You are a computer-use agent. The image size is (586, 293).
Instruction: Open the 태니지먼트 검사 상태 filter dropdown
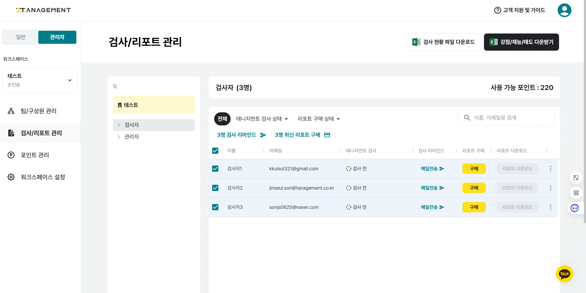pyautogui.click(x=262, y=119)
